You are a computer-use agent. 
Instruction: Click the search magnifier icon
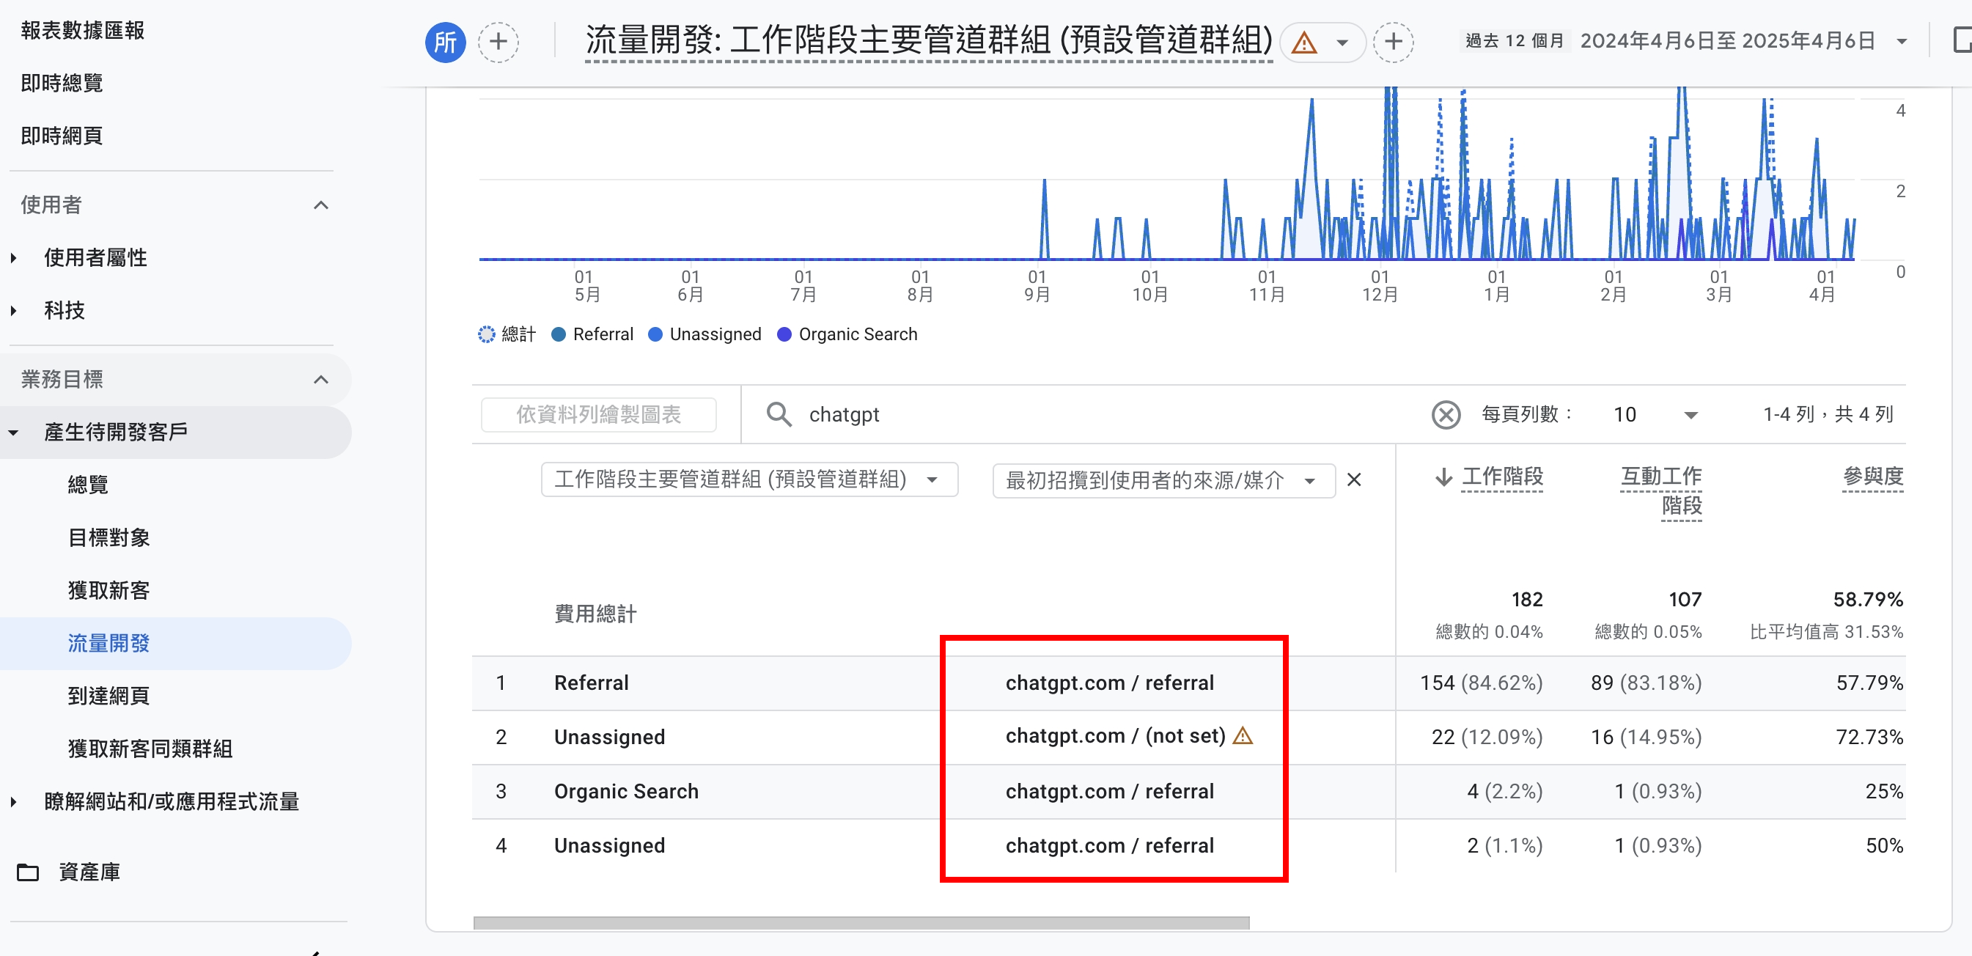click(779, 414)
